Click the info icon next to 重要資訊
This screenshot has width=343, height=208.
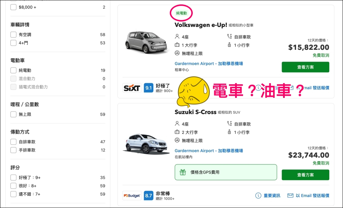[x=258, y=196]
